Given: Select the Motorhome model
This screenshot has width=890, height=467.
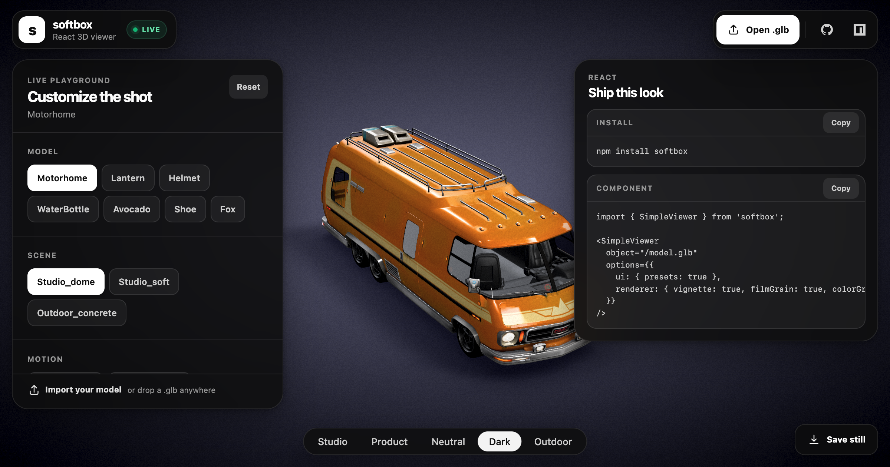Looking at the screenshot, I should pos(62,178).
